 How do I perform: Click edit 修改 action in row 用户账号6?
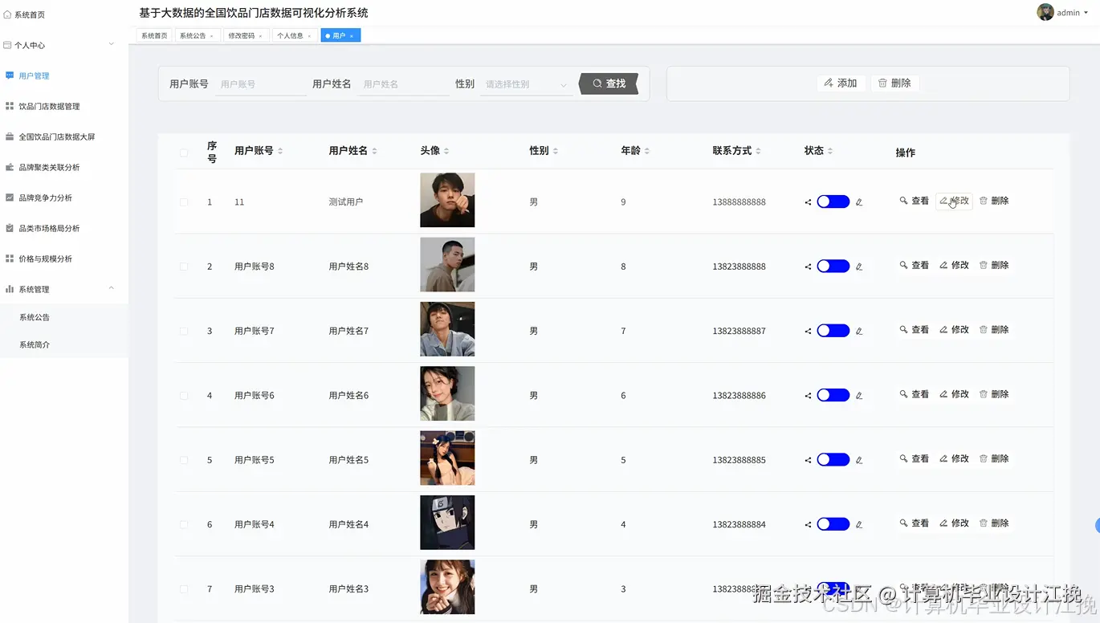click(954, 394)
